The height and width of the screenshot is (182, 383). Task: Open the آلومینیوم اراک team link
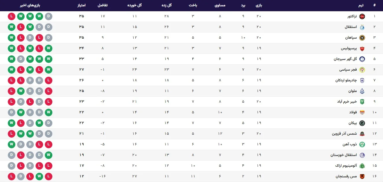tap(347, 166)
